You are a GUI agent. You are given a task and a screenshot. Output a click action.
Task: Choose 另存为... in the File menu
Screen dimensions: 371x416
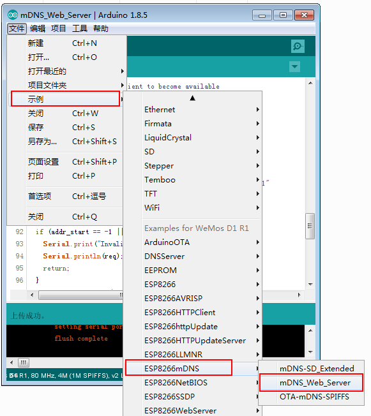(x=66, y=142)
